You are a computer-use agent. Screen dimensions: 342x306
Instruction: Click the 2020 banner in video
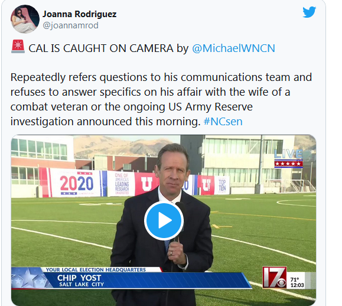[76, 183]
